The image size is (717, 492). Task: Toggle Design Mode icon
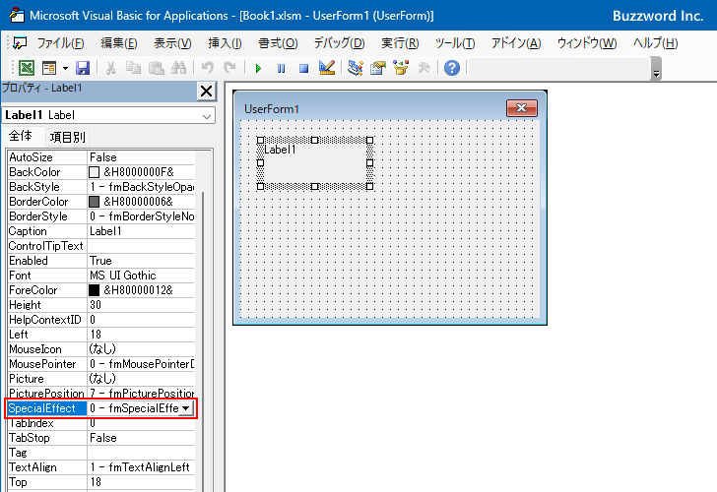(x=327, y=68)
